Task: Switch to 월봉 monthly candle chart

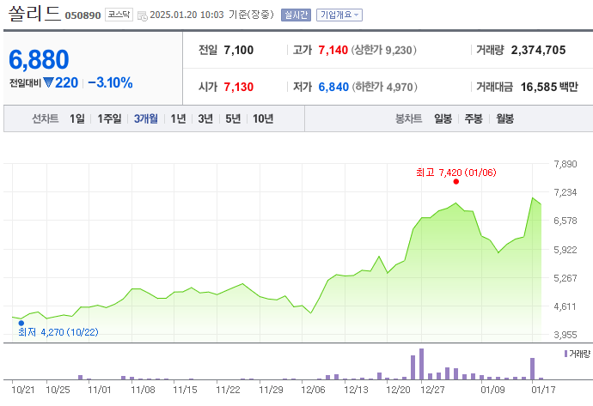Action: [x=504, y=118]
